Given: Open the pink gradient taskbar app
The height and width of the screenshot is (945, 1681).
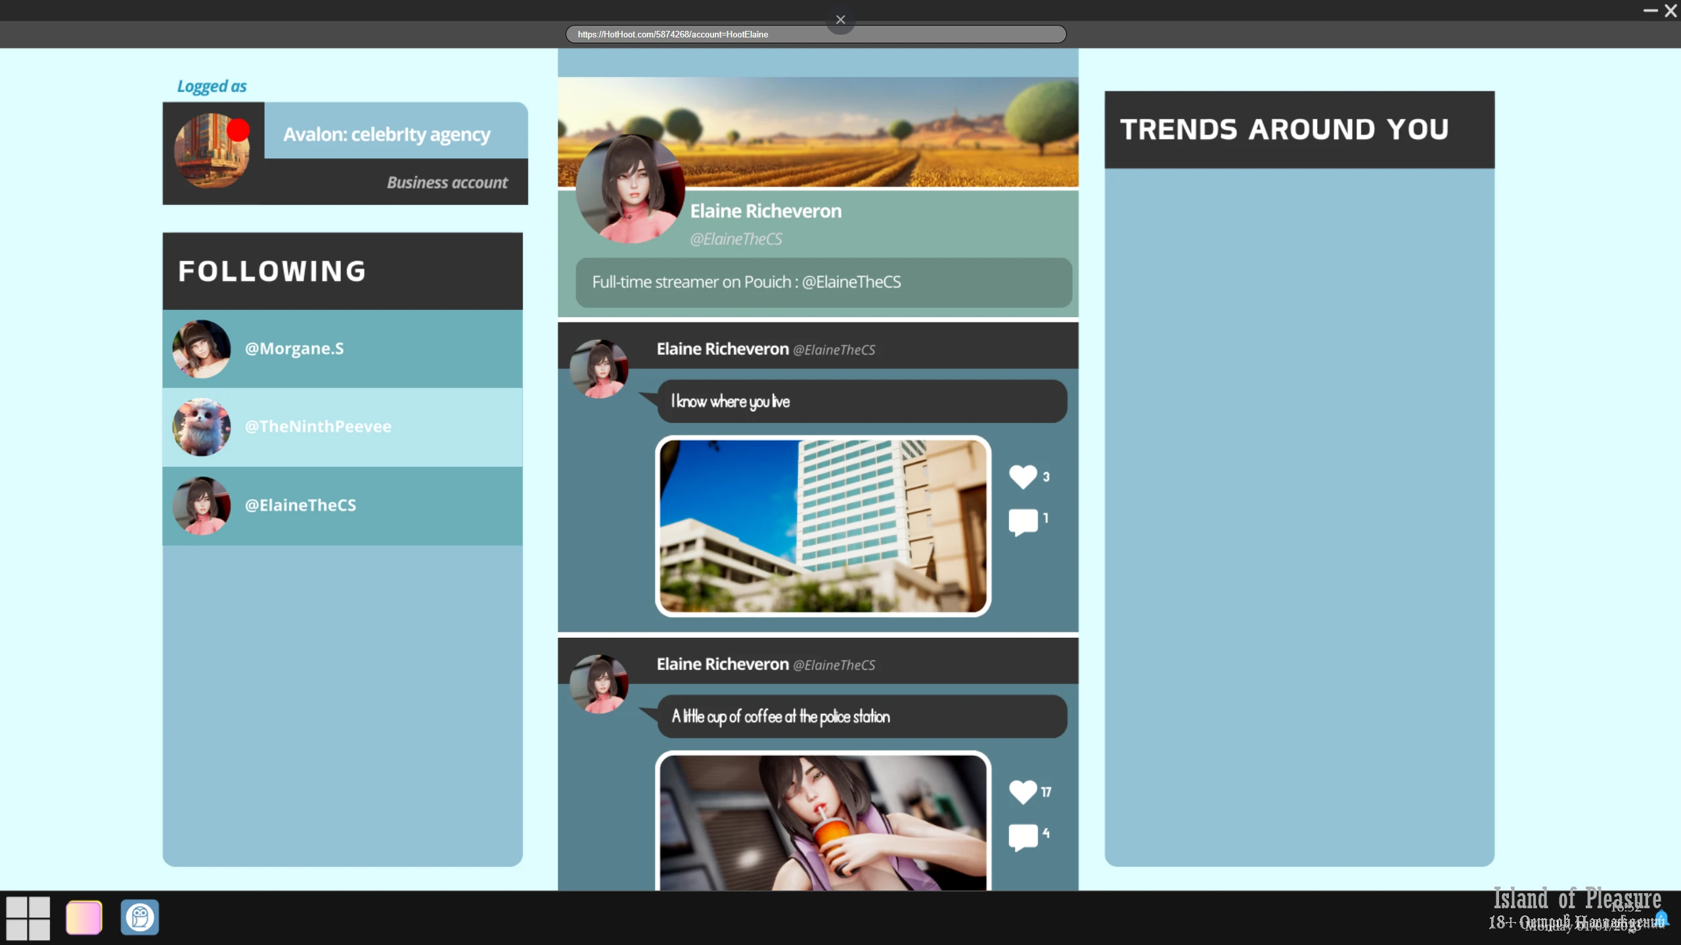Looking at the screenshot, I should point(83,917).
